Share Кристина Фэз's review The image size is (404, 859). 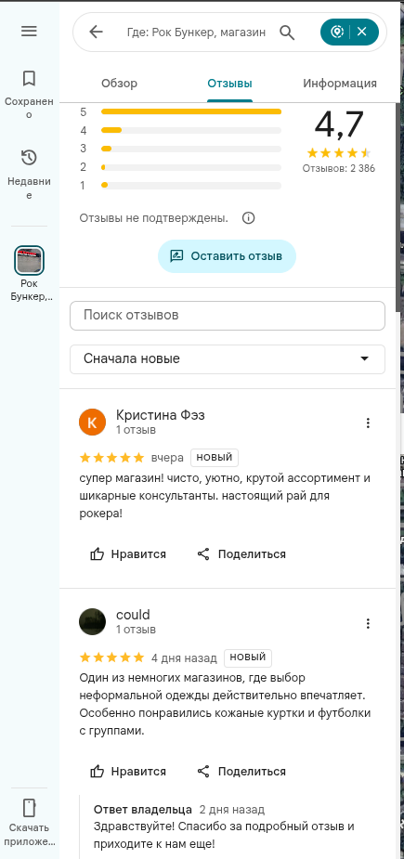(241, 553)
